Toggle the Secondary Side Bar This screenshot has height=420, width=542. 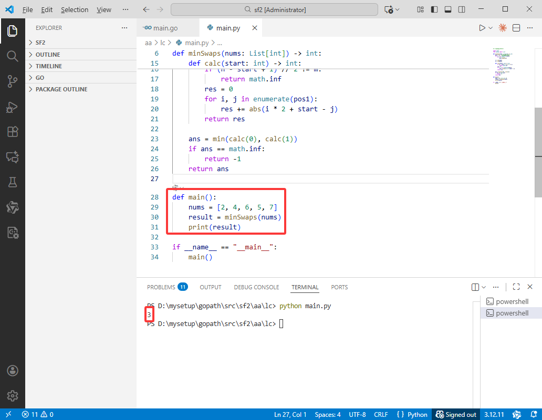462,9
